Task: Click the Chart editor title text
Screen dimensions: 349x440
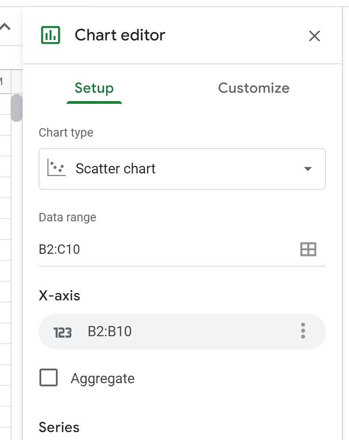Action: 120,35
